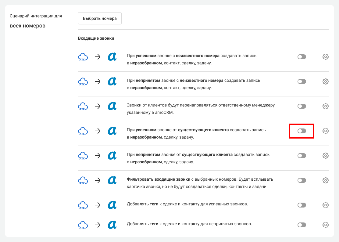Click the "Входящие звонки" section heading
The height and width of the screenshot is (242, 339).
point(96,38)
